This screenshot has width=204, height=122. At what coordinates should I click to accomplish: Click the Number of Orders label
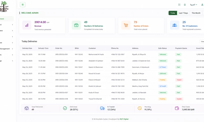click(x=141, y=26)
